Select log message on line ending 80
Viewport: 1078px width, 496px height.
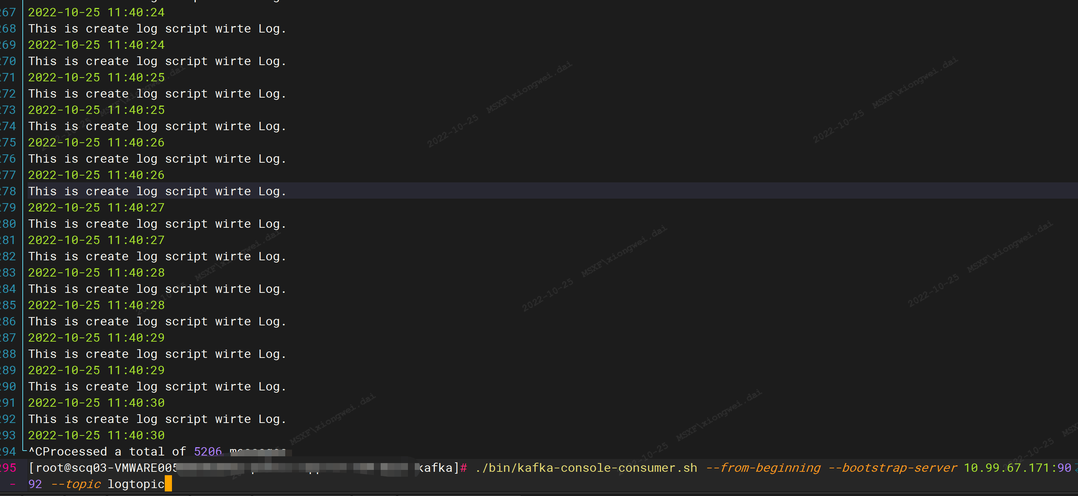click(x=157, y=224)
